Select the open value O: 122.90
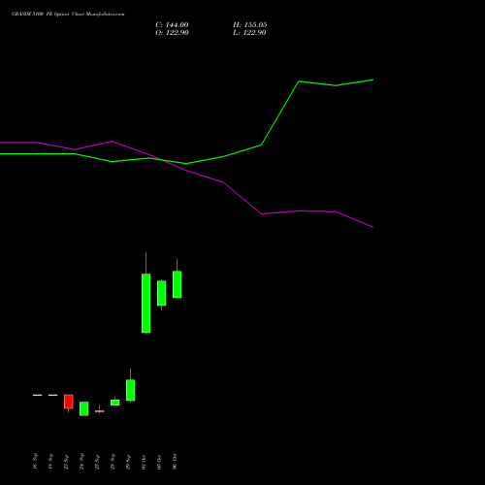The width and height of the screenshot is (485, 485). tap(172, 33)
